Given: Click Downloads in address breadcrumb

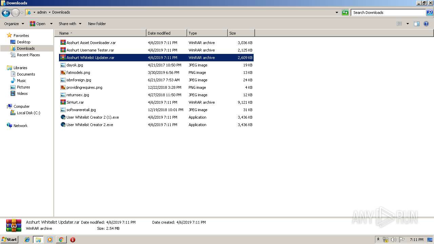Looking at the screenshot, I should pyautogui.click(x=61, y=12).
